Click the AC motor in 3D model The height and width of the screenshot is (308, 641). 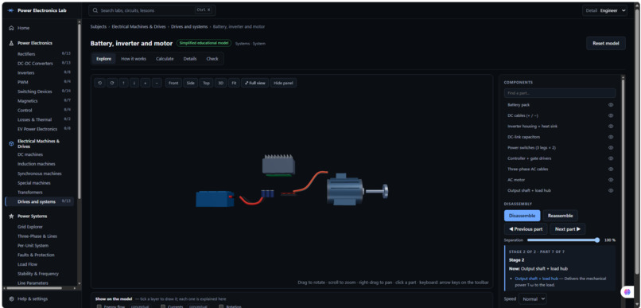pos(344,189)
